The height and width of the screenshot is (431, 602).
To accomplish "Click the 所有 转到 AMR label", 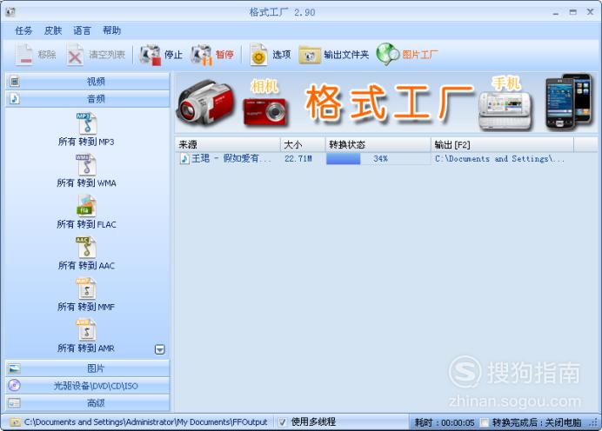I will pyautogui.click(x=86, y=348).
